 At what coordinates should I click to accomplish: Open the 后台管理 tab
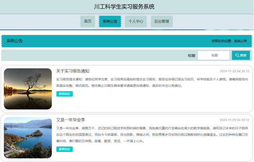162,21
